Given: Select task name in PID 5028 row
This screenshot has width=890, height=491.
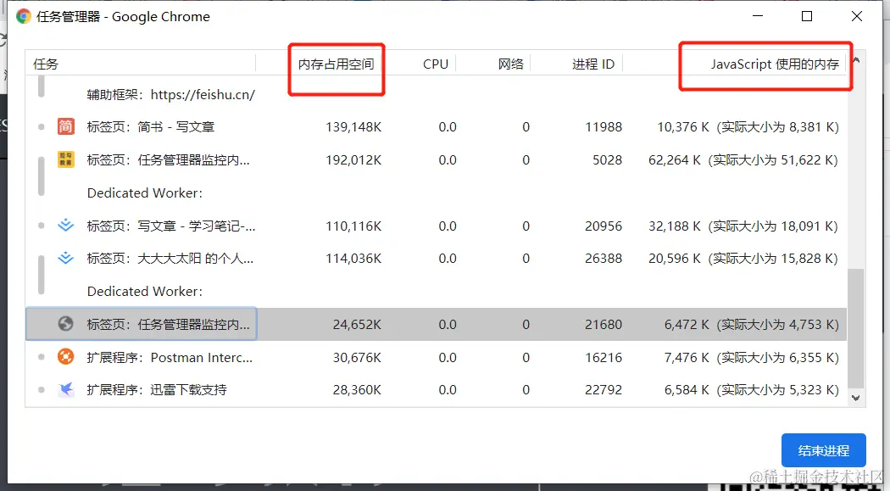Looking at the screenshot, I should [x=168, y=160].
